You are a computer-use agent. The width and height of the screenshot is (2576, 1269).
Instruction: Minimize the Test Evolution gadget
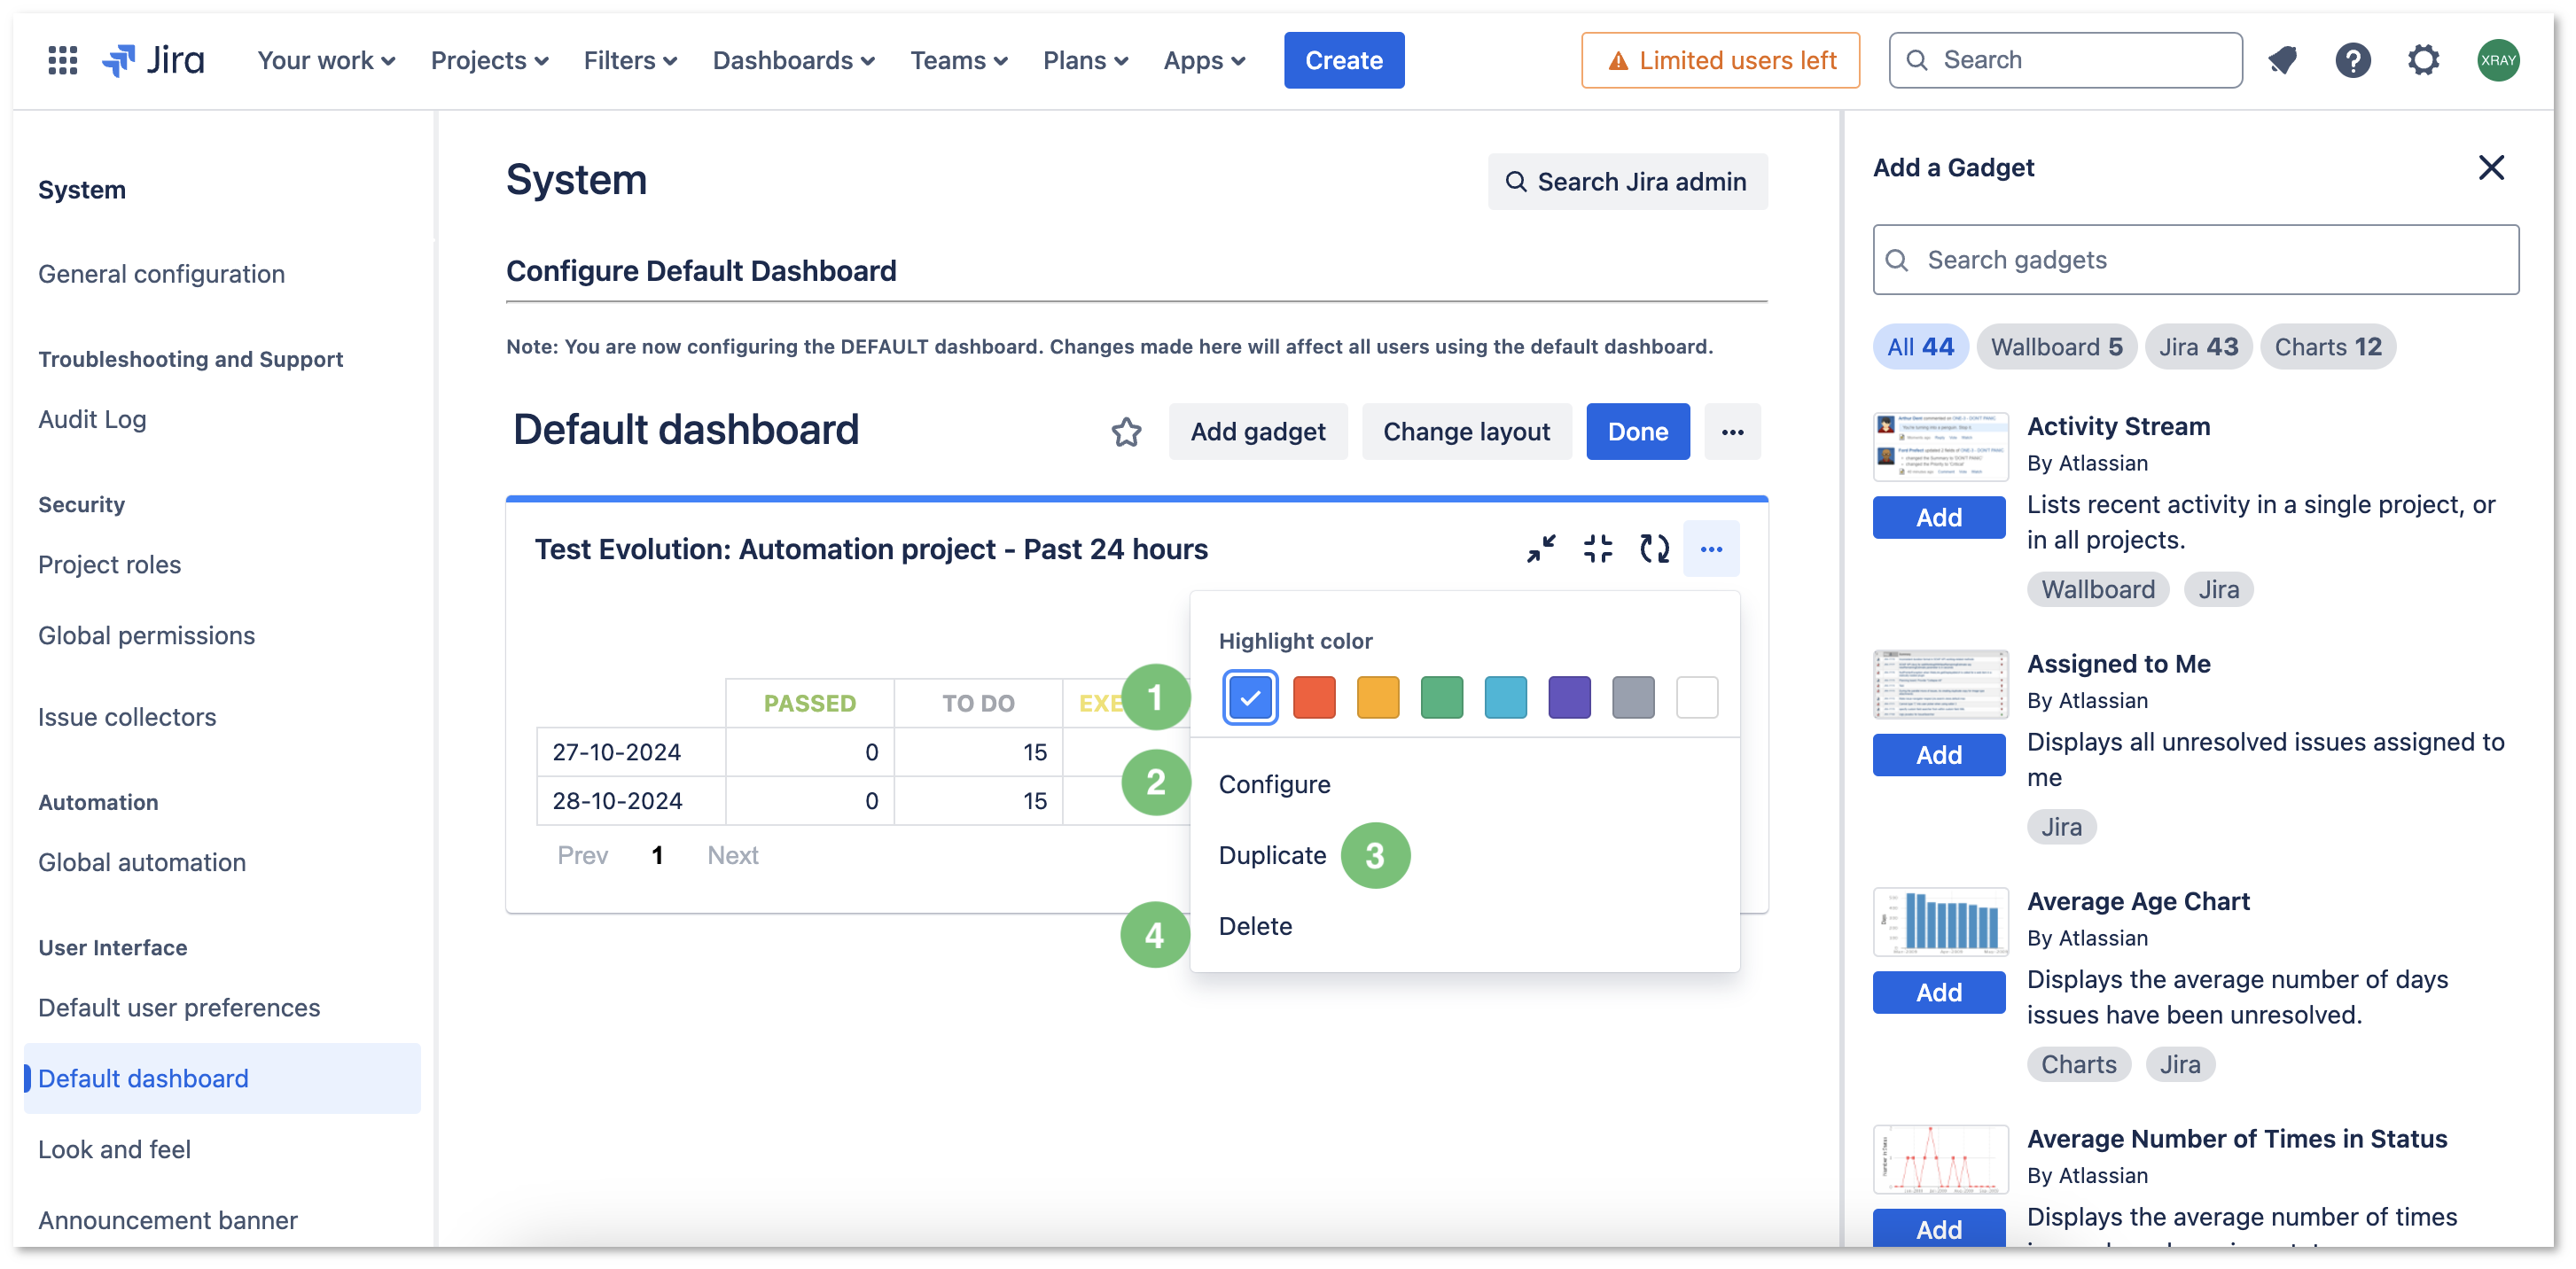pos(1541,548)
